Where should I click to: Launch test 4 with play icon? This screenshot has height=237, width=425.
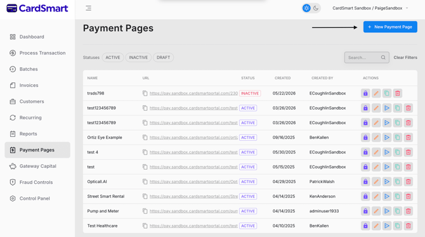[x=387, y=152]
